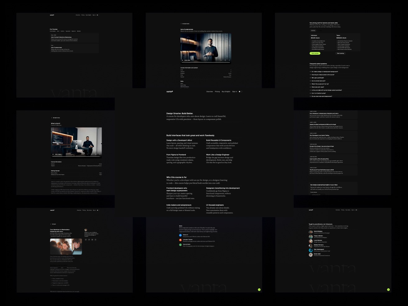Play the Astro Fundamentals video

(182, 60)
